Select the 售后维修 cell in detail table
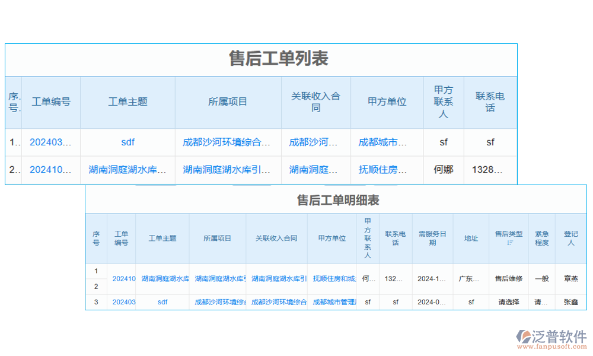The width and height of the screenshot is (593, 356). tap(509, 279)
